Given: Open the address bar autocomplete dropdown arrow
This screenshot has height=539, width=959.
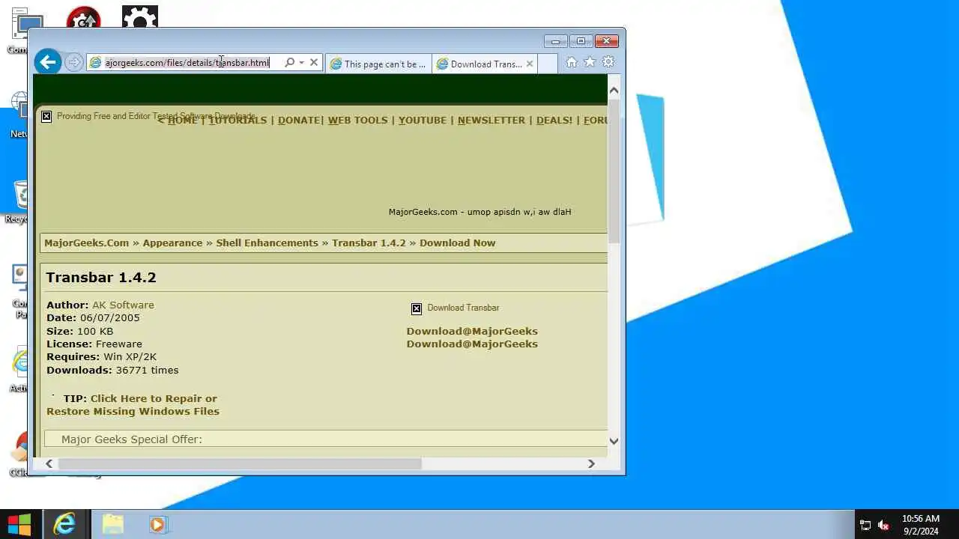Looking at the screenshot, I should coord(301,63).
